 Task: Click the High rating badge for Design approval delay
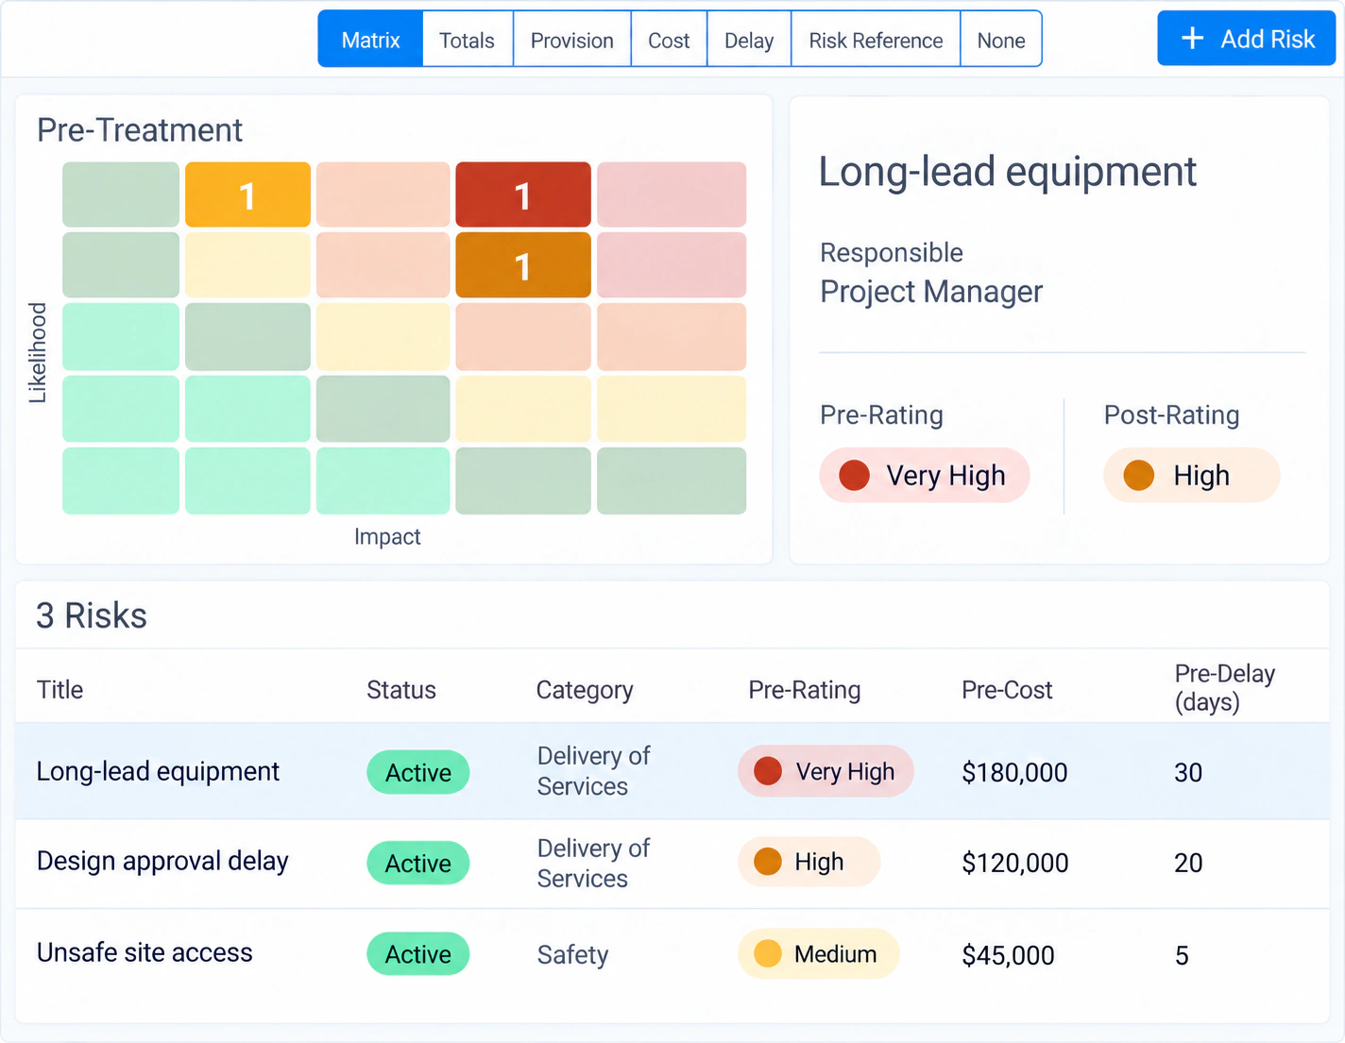pos(809,862)
